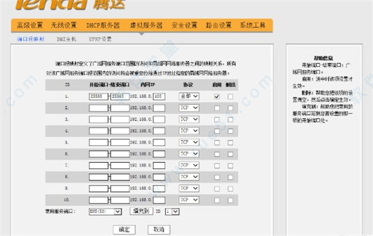The height and width of the screenshot is (236, 373).
Task: Check the delete checkbox in row 4
Action: (x=230, y=131)
